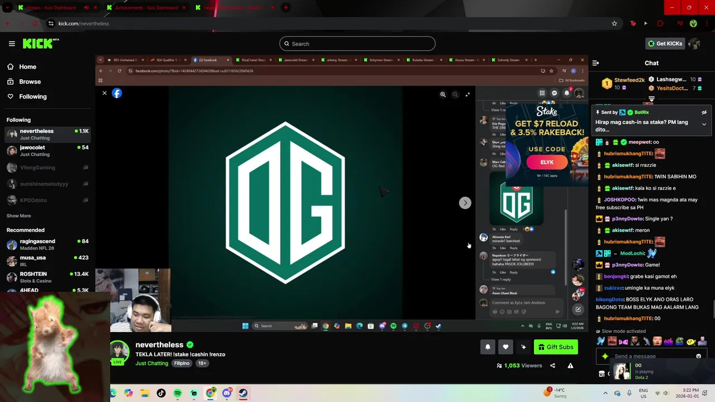The height and width of the screenshot is (402, 715).
Task: Open Browse in the sidebar
Action: (23, 82)
